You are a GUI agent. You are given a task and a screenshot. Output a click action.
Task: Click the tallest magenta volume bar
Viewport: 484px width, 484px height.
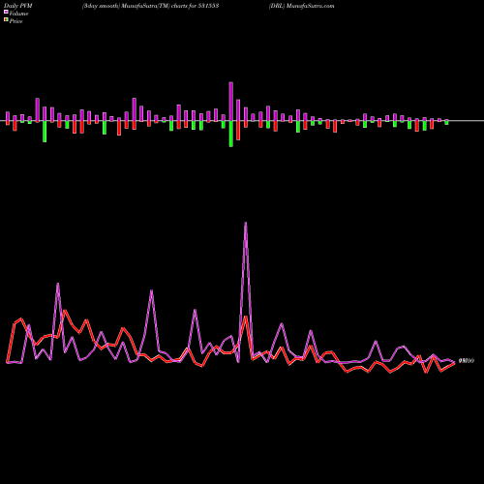click(231, 102)
